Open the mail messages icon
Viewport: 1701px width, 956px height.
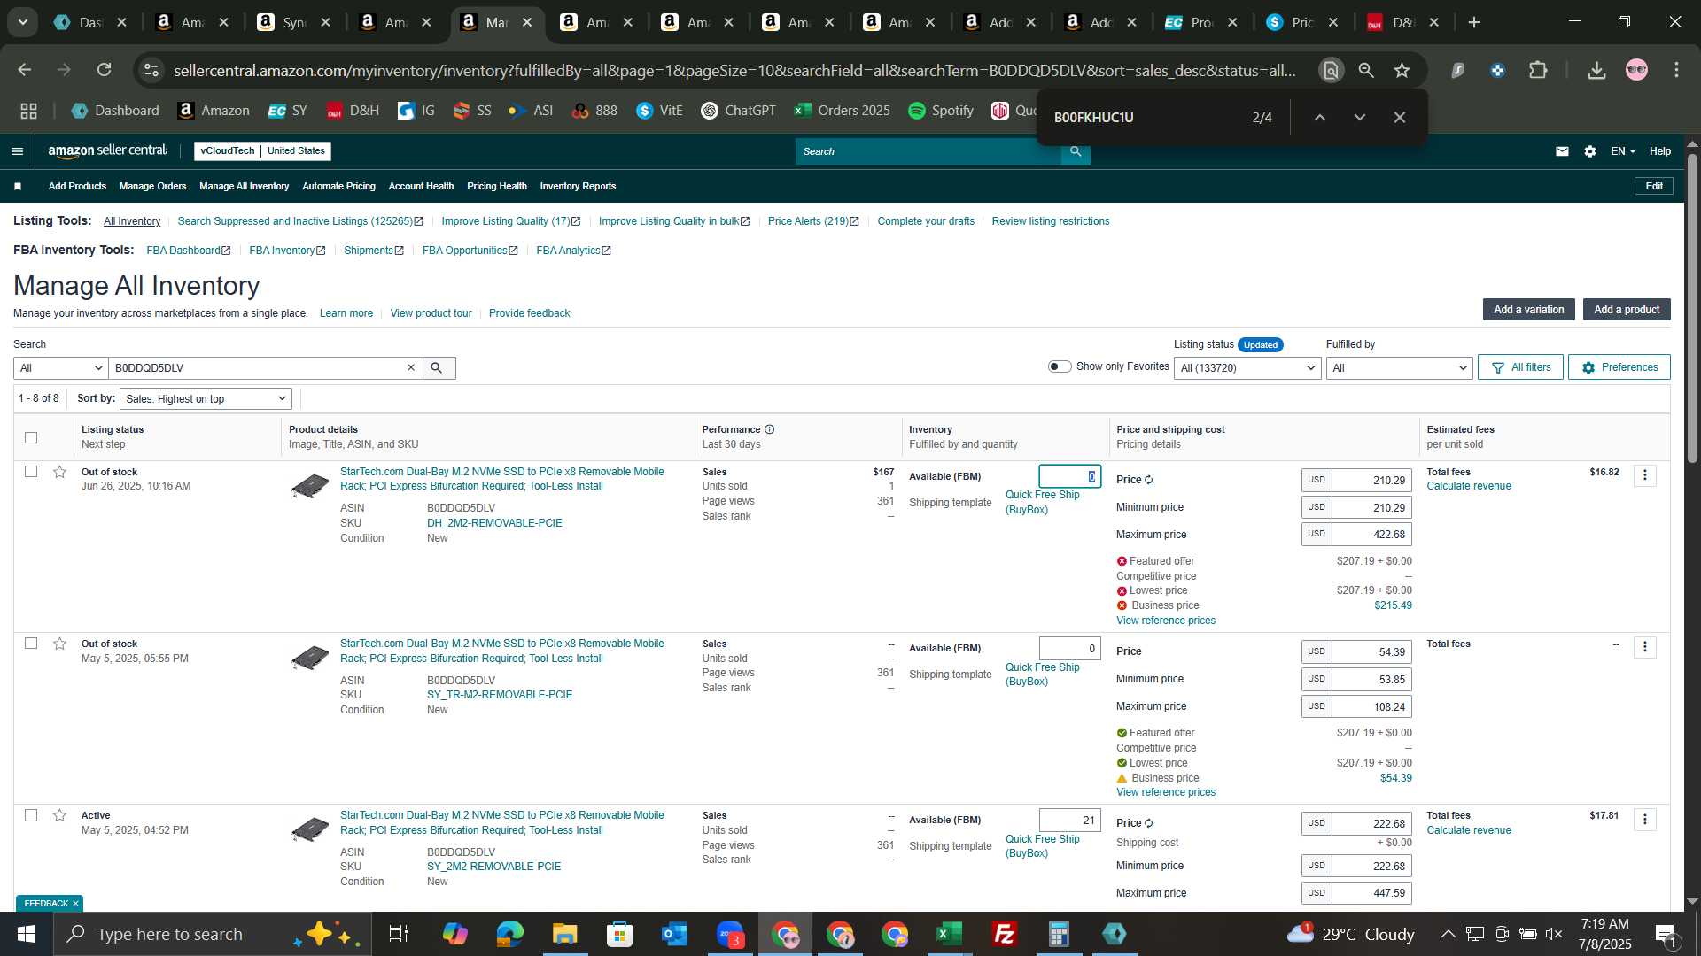(x=1562, y=151)
